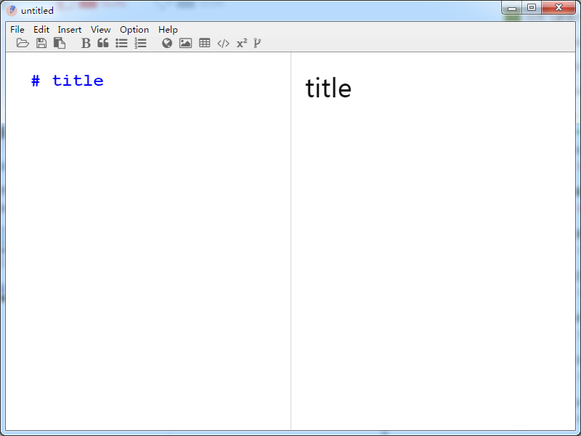
Task: Open the Edit menu
Action: tap(41, 30)
